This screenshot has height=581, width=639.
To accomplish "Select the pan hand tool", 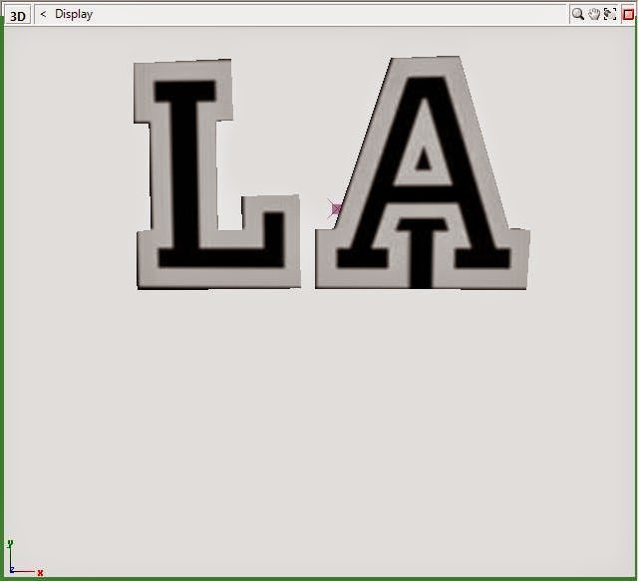I will click(x=594, y=15).
